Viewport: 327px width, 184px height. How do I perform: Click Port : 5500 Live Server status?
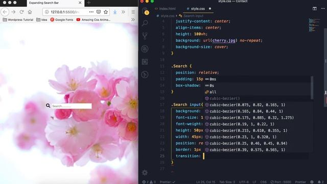[x=281, y=182]
